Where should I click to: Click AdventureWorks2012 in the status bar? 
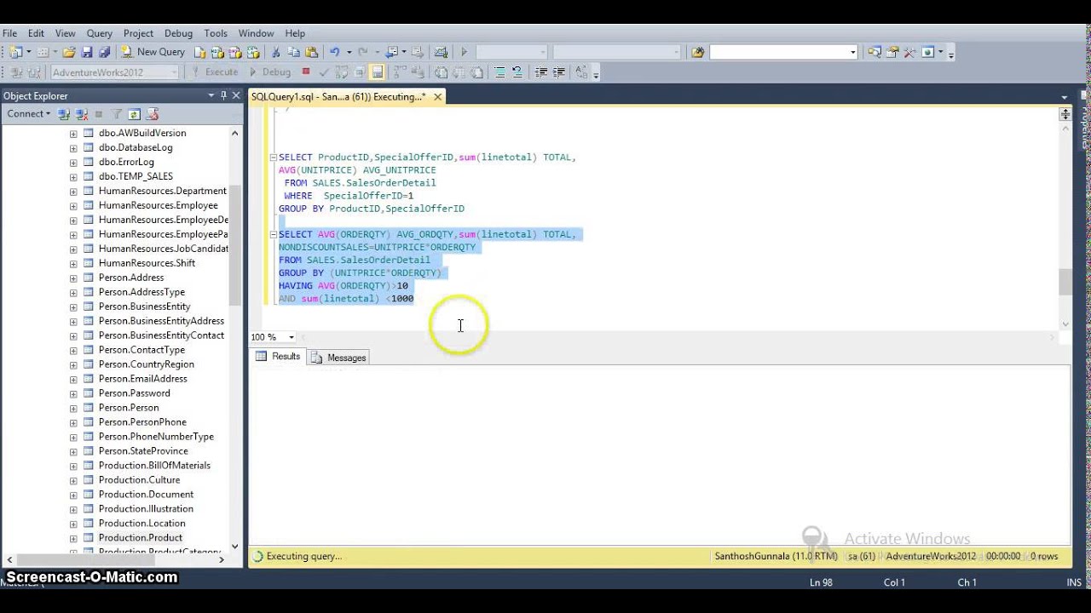pos(930,556)
